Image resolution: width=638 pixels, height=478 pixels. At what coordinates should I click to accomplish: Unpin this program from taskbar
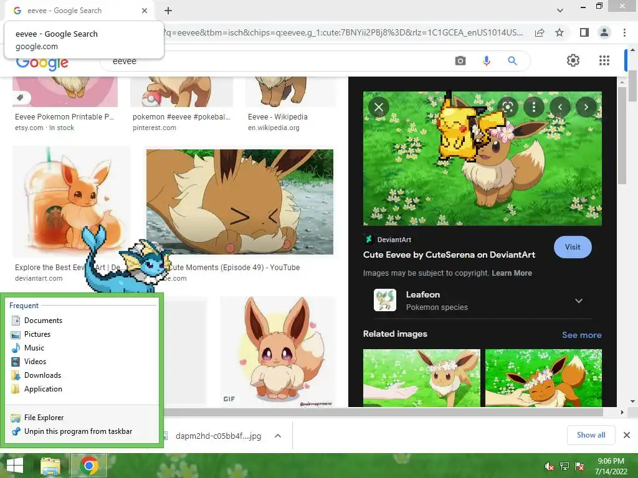(x=82, y=431)
